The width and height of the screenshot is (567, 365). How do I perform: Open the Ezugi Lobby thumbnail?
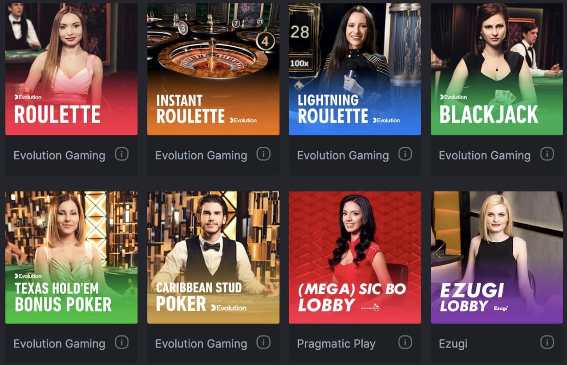coord(497,257)
